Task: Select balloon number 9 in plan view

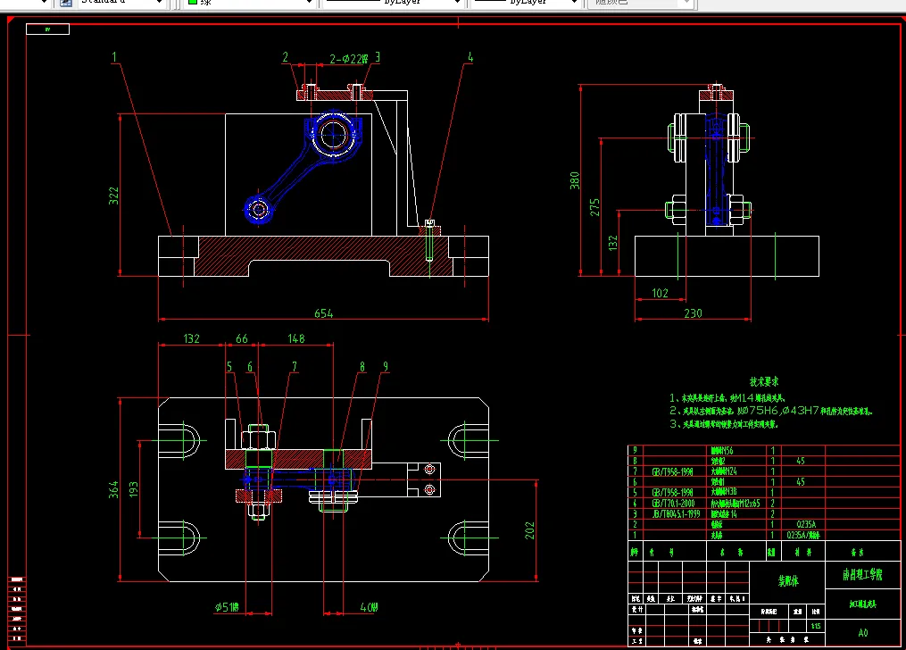Action: pos(386,366)
